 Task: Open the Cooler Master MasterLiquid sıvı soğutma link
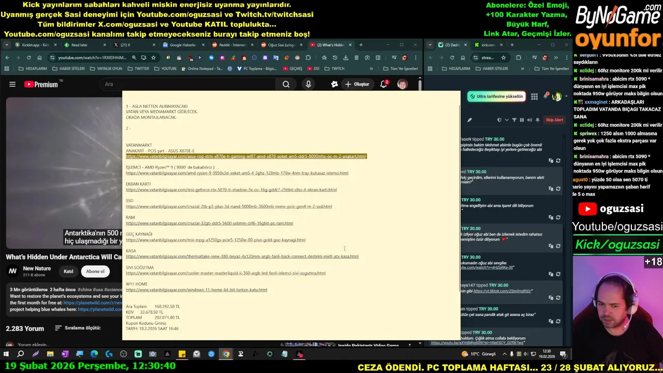[225, 273]
